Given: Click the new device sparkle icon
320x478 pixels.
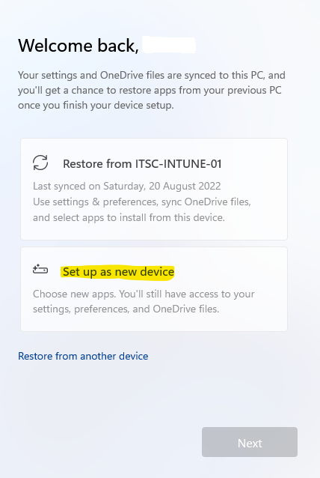Looking at the screenshot, I should tap(40, 269).
